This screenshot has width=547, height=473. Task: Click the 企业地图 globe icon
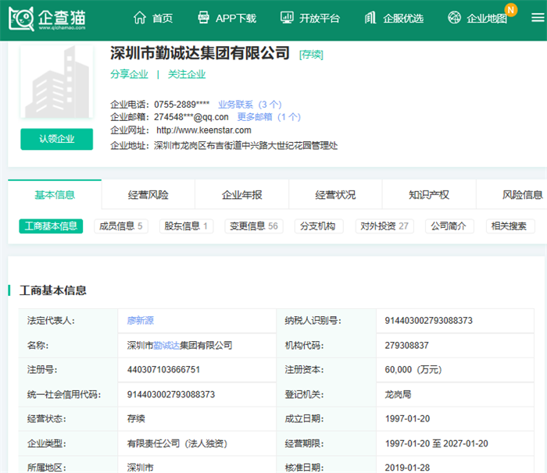point(455,18)
